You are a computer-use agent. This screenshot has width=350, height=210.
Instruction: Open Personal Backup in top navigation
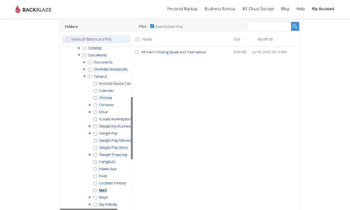(x=182, y=9)
